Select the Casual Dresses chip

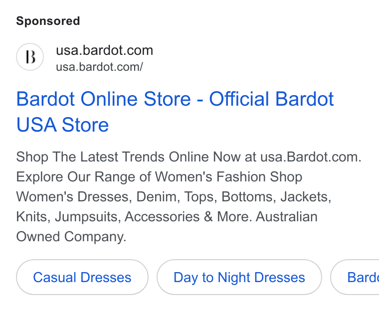(82, 277)
